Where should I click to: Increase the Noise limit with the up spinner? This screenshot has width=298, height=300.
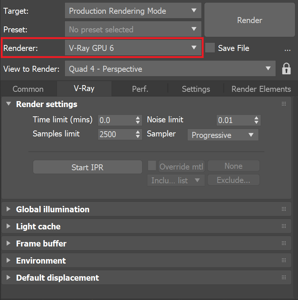pyautogui.click(x=256, y=118)
